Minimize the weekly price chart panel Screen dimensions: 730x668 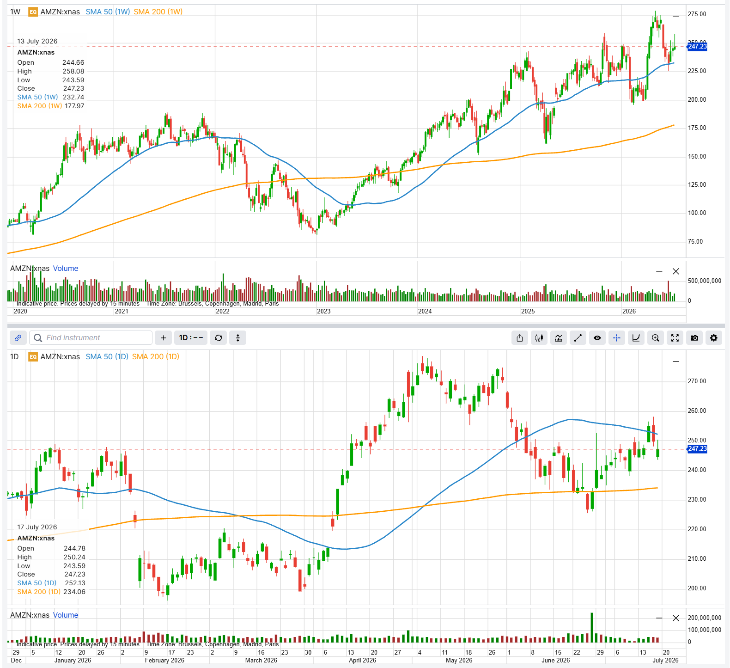point(676,16)
